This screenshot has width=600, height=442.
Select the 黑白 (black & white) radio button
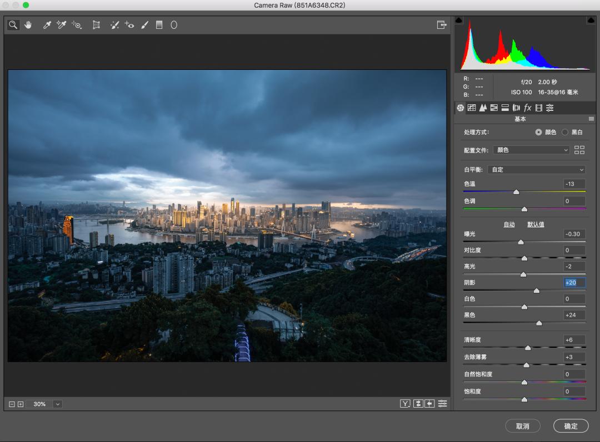pyautogui.click(x=565, y=132)
